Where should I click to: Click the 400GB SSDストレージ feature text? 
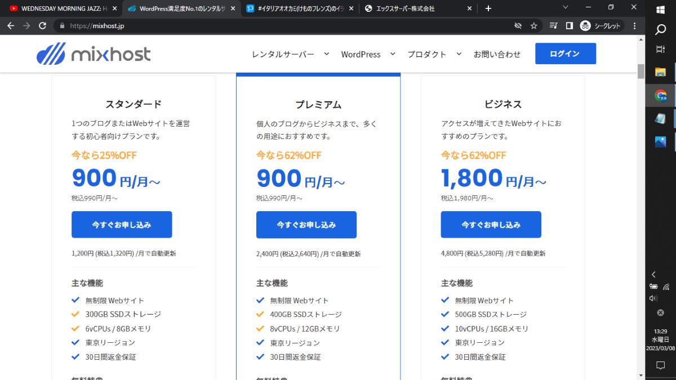306,314
